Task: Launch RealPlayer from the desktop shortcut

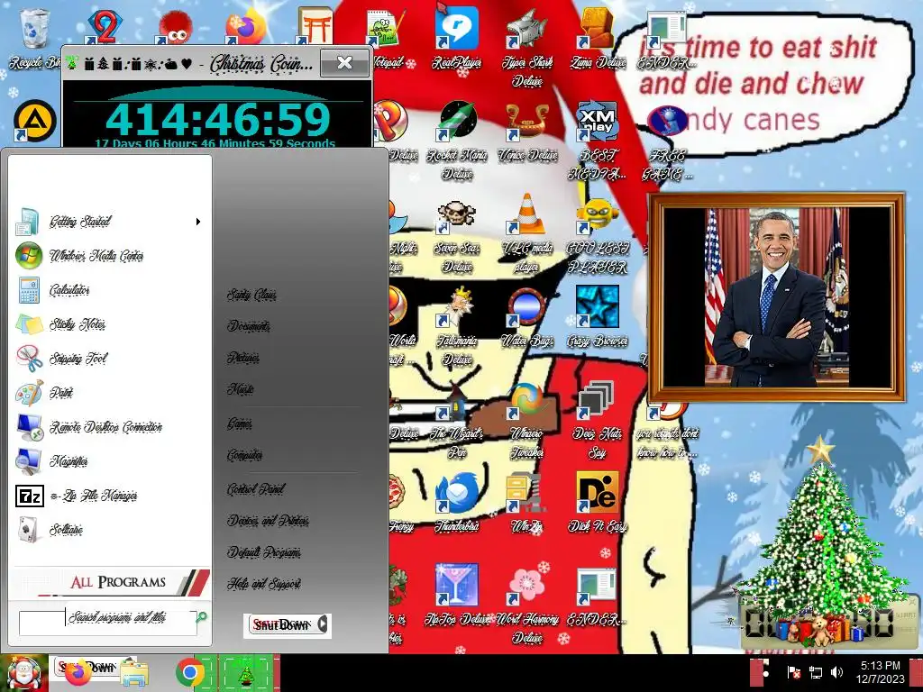Action: pos(457,38)
